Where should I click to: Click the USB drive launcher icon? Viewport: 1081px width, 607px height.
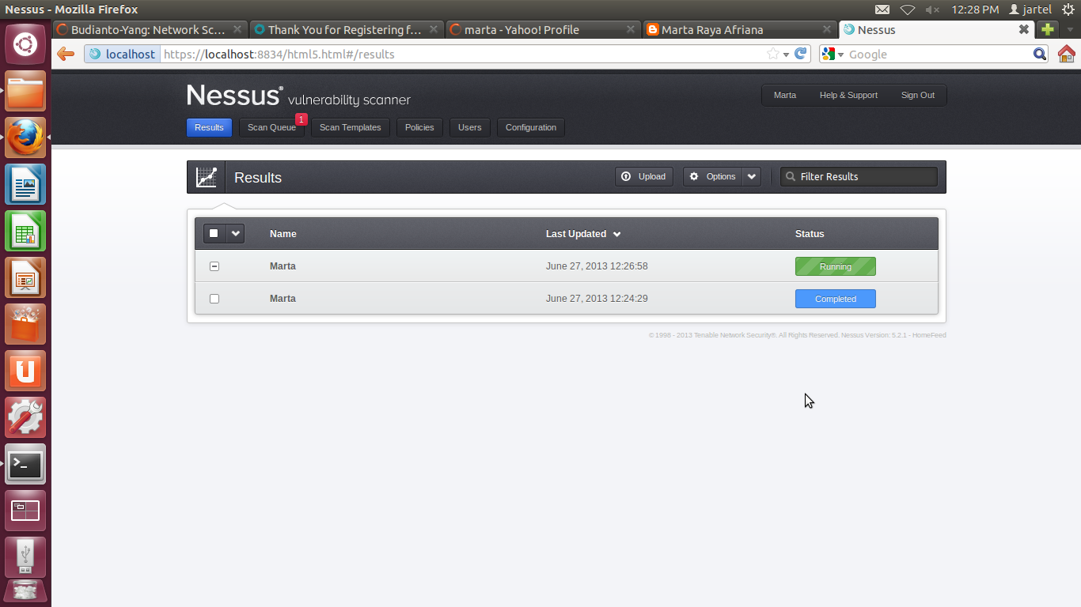tap(25, 557)
